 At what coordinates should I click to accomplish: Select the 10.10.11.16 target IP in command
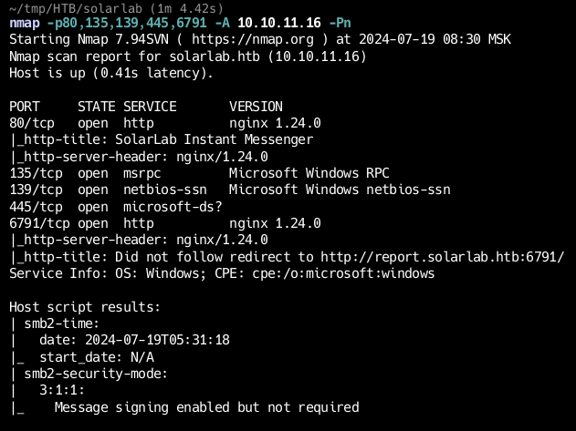pyautogui.click(x=279, y=23)
